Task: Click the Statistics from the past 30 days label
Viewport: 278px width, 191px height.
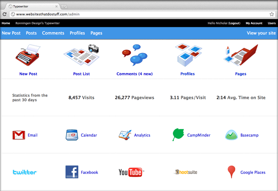Action: point(30,98)
